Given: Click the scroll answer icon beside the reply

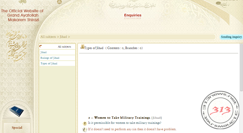Looking at the screenshot, I should [85, 130].
